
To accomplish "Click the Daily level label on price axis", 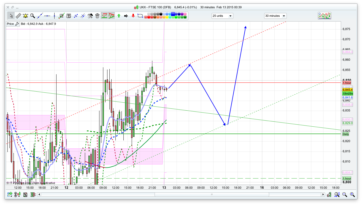I will point(345,134).
